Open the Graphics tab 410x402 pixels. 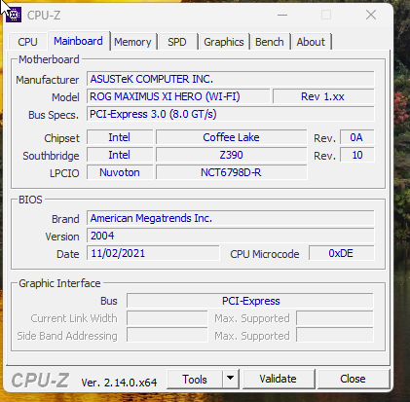(224, 42)
